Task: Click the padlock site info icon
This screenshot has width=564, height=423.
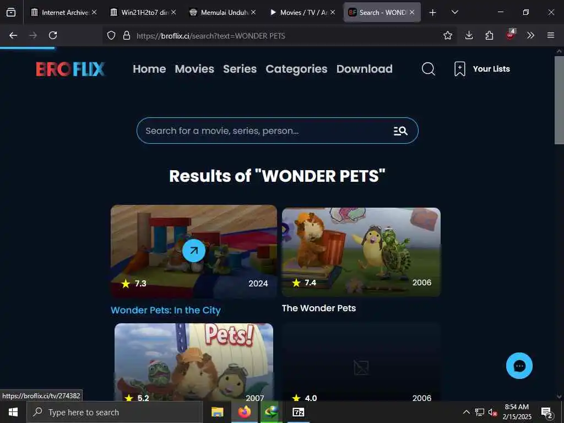Action: tap(127, 35)
